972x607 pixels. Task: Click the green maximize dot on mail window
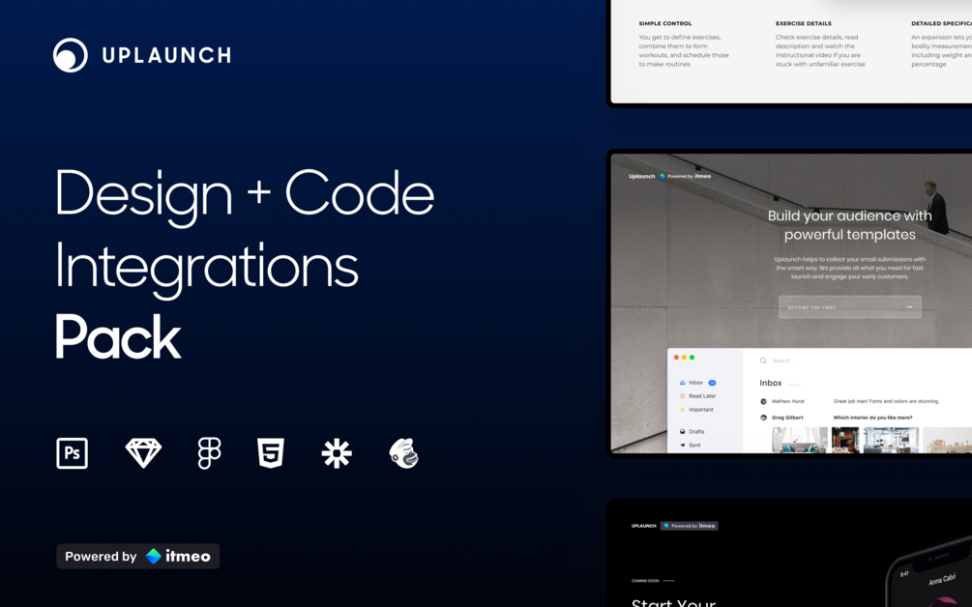click(692, 358)
